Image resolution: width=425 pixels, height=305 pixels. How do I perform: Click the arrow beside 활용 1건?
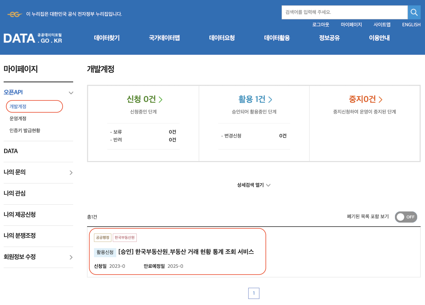click(270, 99)
